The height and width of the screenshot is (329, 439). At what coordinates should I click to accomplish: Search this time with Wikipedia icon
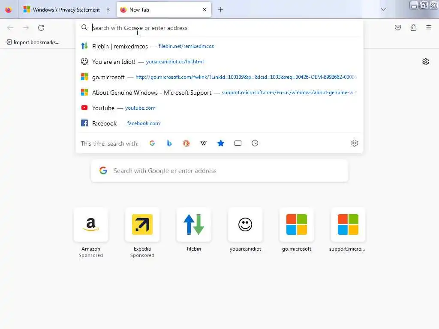click(x=204, y=143)
